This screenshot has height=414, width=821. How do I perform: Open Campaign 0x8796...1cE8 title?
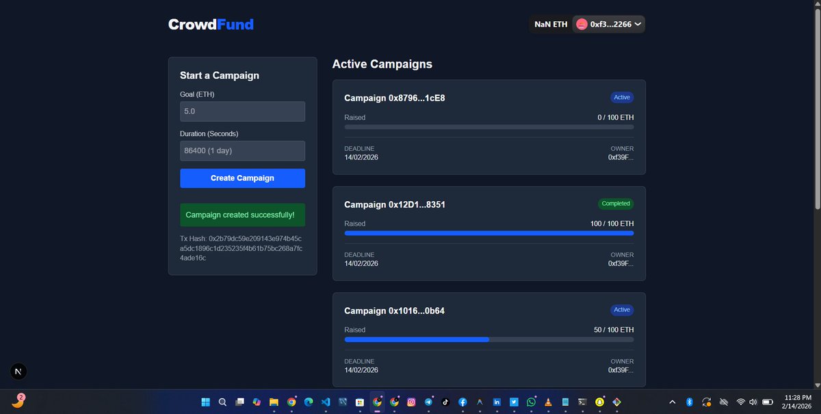395,98
